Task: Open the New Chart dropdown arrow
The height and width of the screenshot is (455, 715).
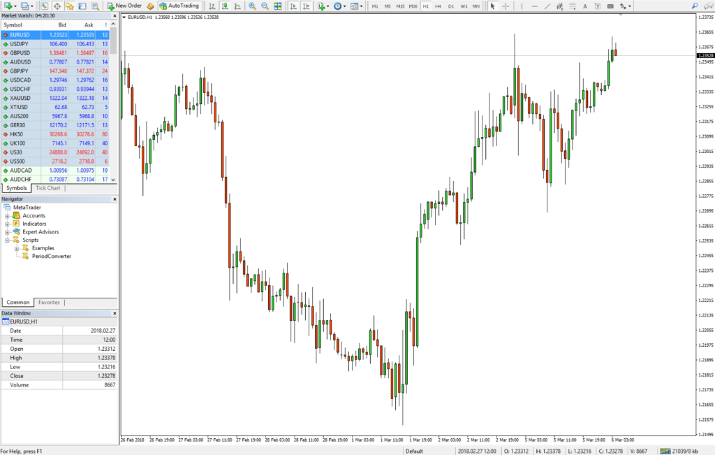Action: [15, 6]
